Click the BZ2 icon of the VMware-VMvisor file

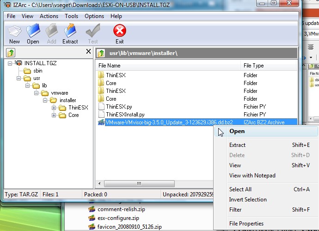click(101, 122)
